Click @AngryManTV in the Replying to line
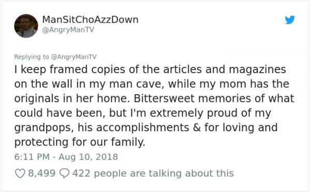 coord(74,57)
